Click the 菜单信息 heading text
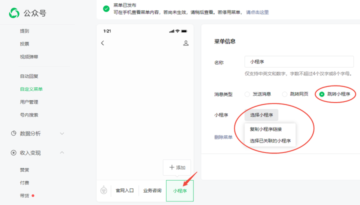Screen dimensions: 360x205 pyautogui.click(x=225, y=41)
